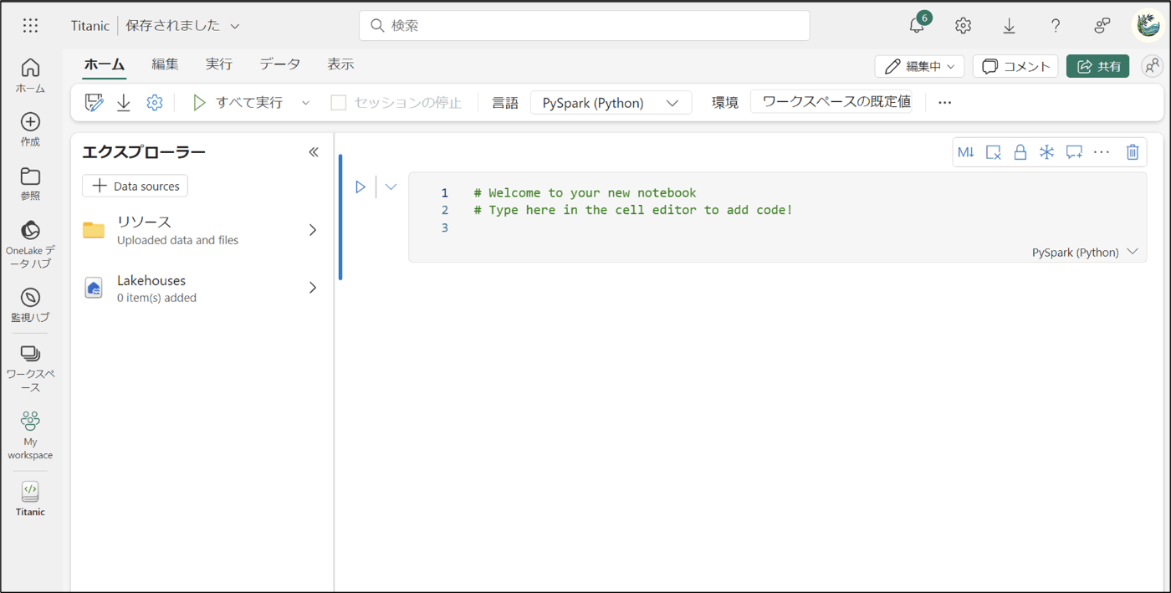Open the PySpark (Python) language dropdown
The width and height of the screenshot is (1171, 593).
[x=611, y=103]
